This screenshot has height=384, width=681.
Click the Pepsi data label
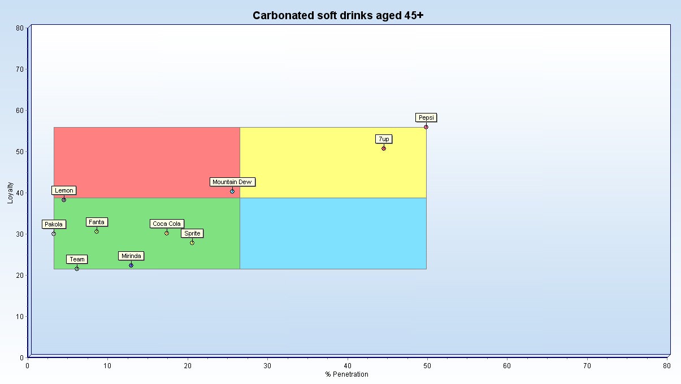pos(426,117)
